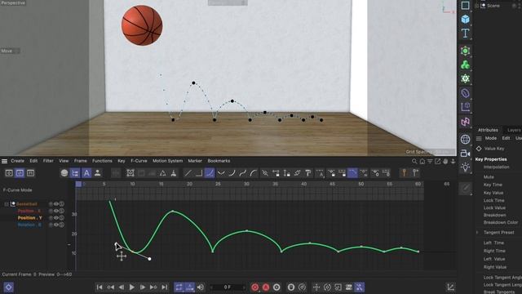The height and width of the screenshot is (294, 522).
Task: Click the orange marker pin icon
Action: coord(405,173)
